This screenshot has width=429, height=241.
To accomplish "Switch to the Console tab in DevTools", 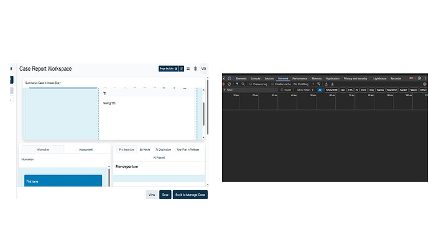I will [256, 78].
